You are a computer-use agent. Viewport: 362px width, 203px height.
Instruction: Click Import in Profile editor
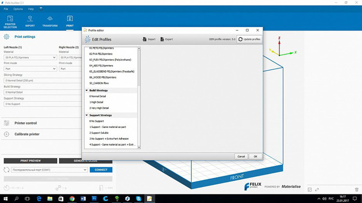149,39
